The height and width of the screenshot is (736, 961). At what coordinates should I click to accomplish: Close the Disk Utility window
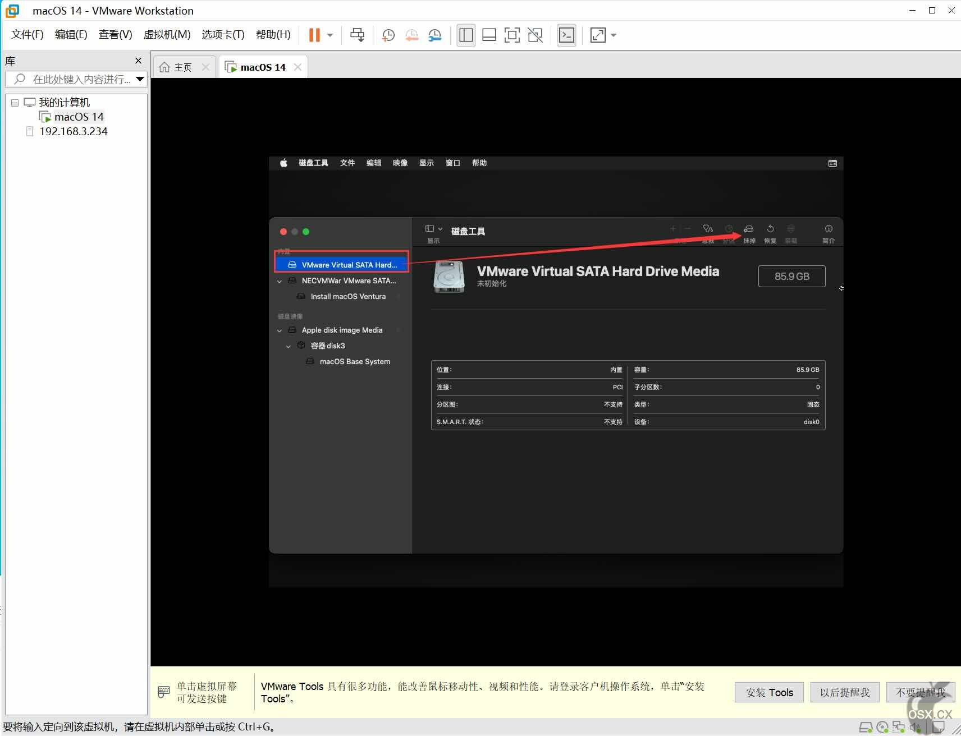(x=283, y=232)
